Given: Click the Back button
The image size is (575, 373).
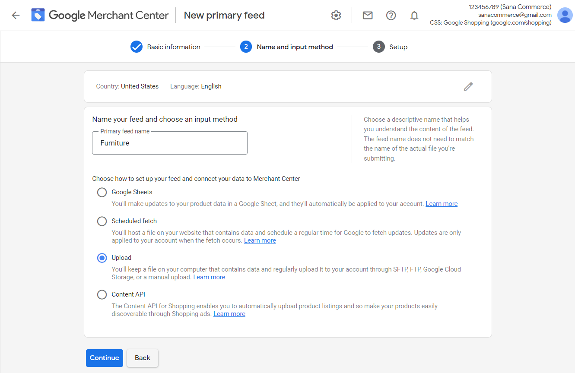Looking at the screenshot, I should pyautogui.click(x=143, y=358).
